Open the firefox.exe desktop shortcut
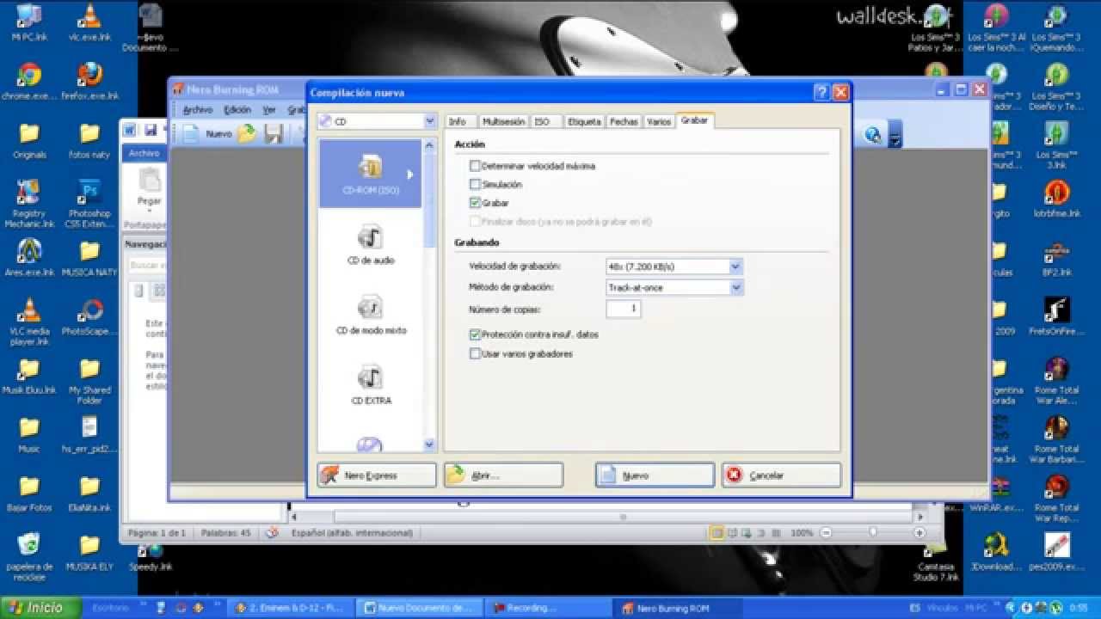 coord(89,81)
